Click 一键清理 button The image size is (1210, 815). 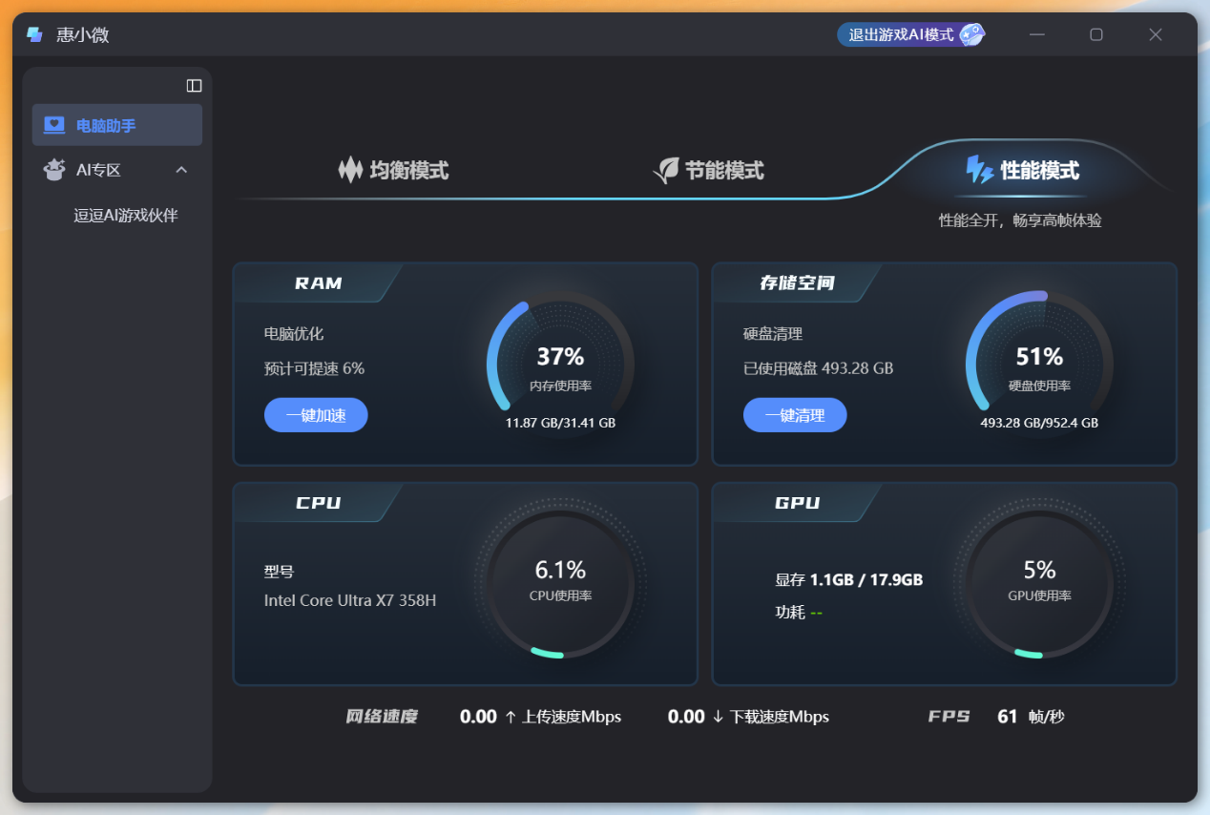click(x=795, y=415)
